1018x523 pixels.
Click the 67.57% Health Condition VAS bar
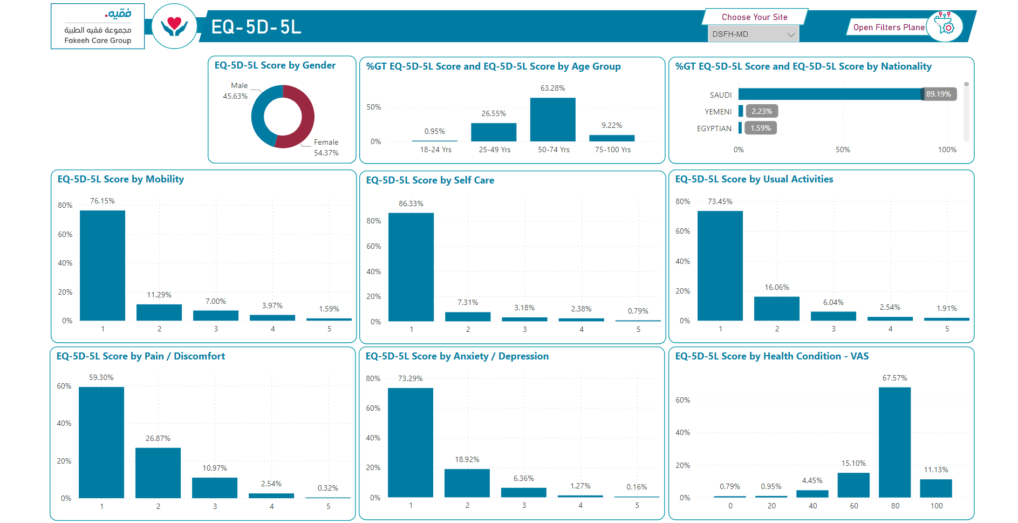[895, 443]
